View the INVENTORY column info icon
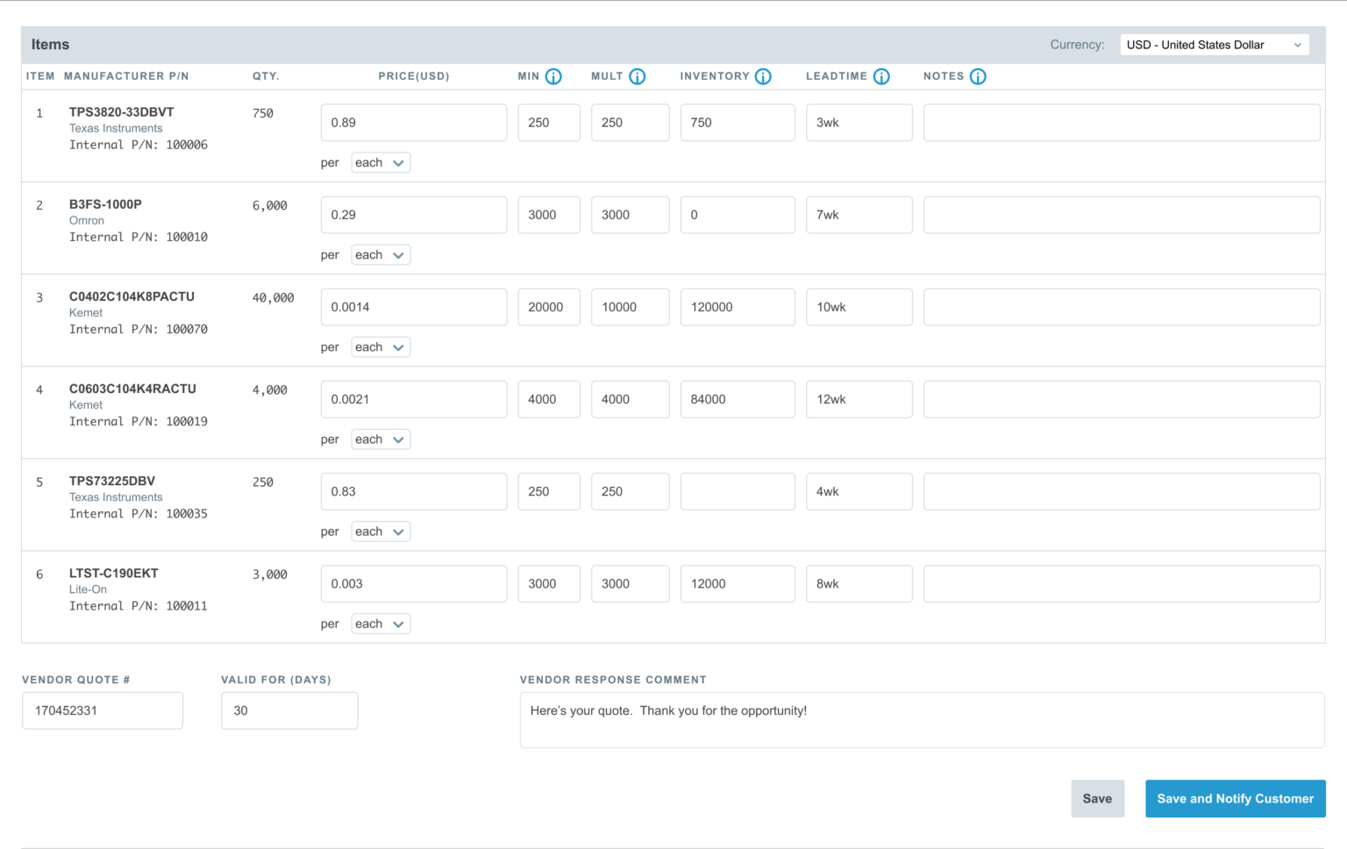 (x=763, y=76)
